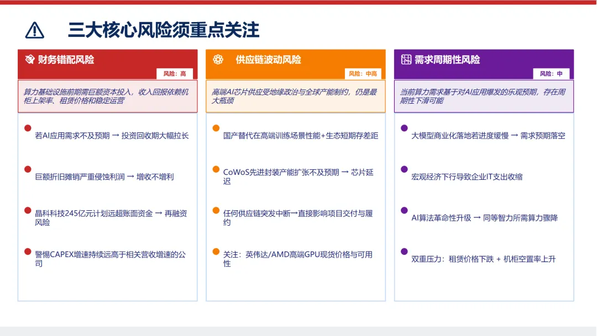The height and width of the screenshot is (336, 597).
Task: Click the grid icon next to 需求周期性风险
Action: 406,59
